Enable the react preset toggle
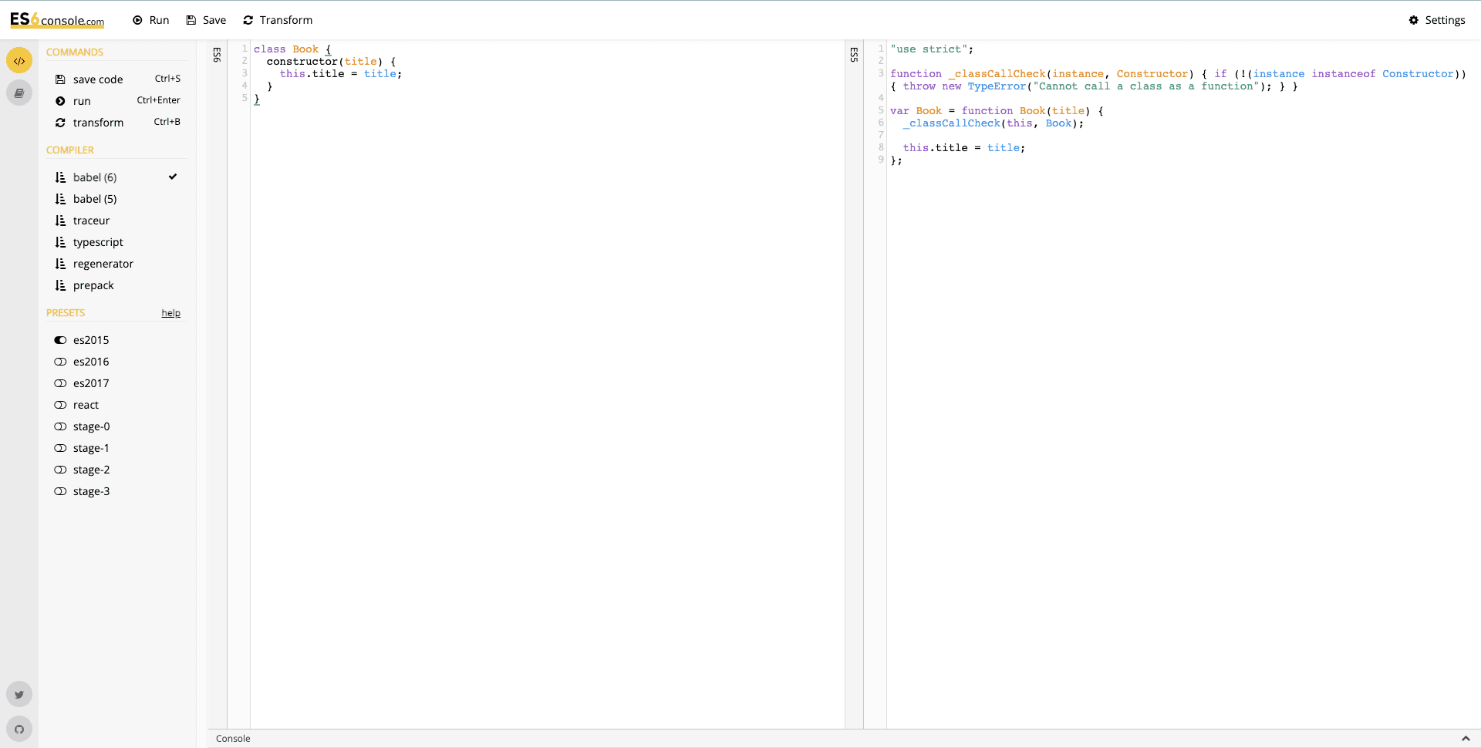This screenshot has width=1481, height=748. (x=60, y=405)
